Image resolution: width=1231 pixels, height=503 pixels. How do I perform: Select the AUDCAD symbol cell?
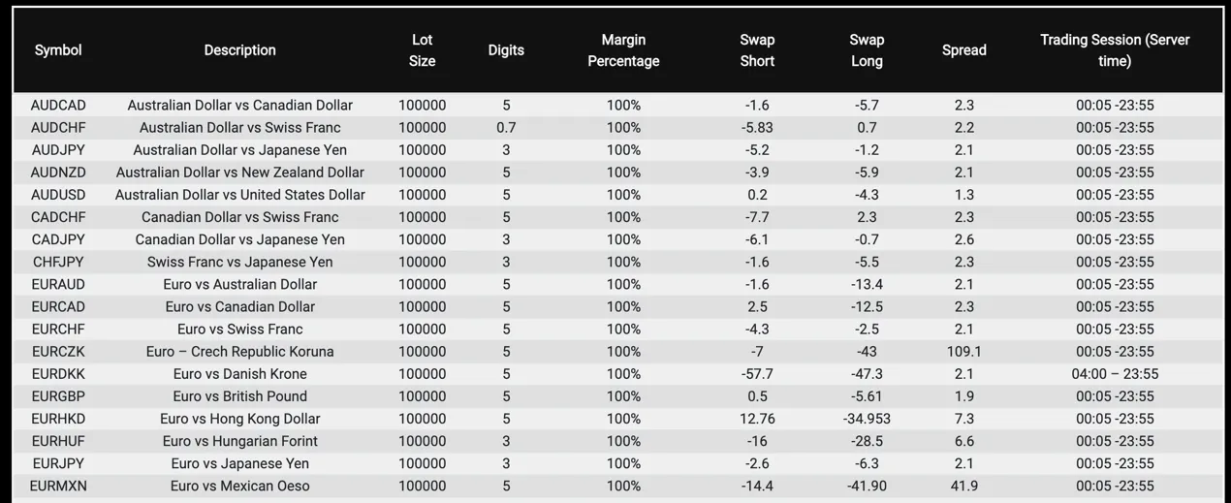click(x=58, y=105)
